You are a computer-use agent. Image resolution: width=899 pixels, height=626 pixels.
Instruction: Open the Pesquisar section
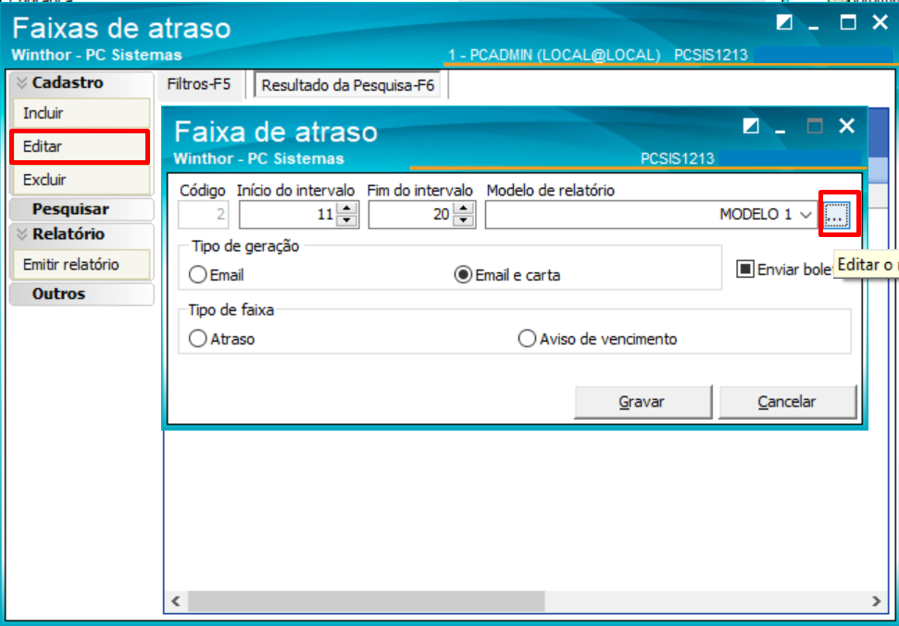coord(81,209)
